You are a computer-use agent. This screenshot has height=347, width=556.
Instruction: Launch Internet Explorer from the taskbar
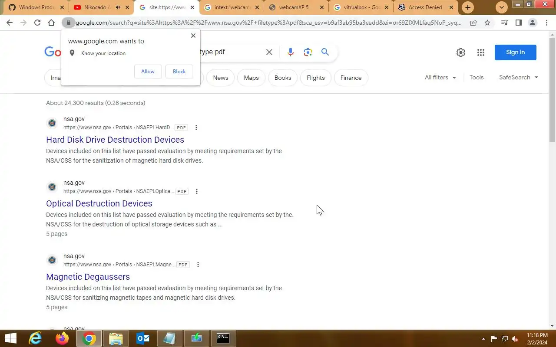pos(35,338)
